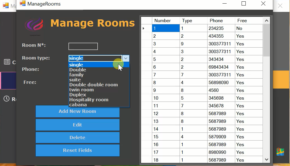Click the Free column header
The height and width of the screenshot is (166, 290).
pyautogui.click(x=242, y=20)
